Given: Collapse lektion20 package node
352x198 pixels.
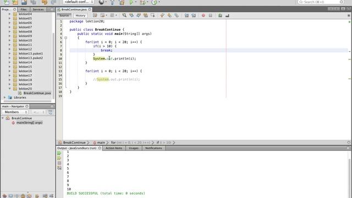Looking at the screenshot, I should point(9,89).
